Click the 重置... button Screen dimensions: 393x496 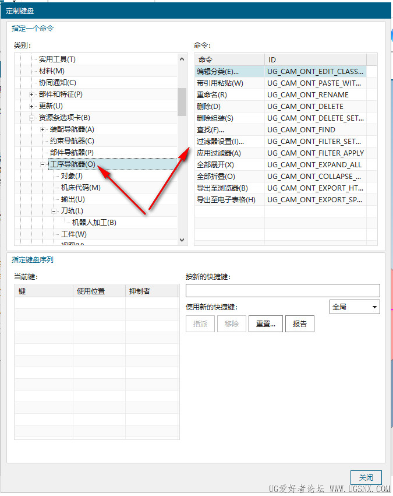[265, 323]
